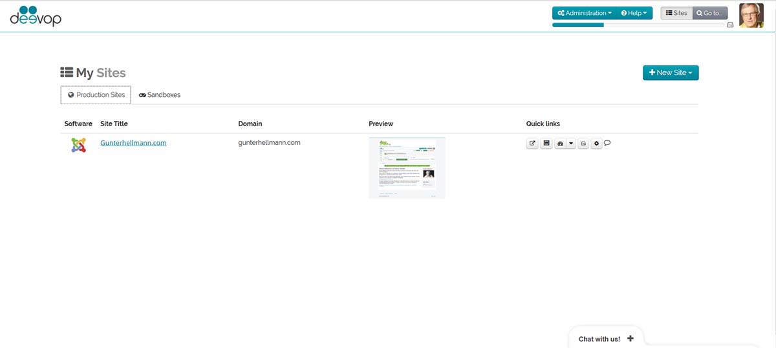The image size is (776, 348).
Task: Expand the New Site dropdown button
Action: pyautogui.click(x=670, y=72)
